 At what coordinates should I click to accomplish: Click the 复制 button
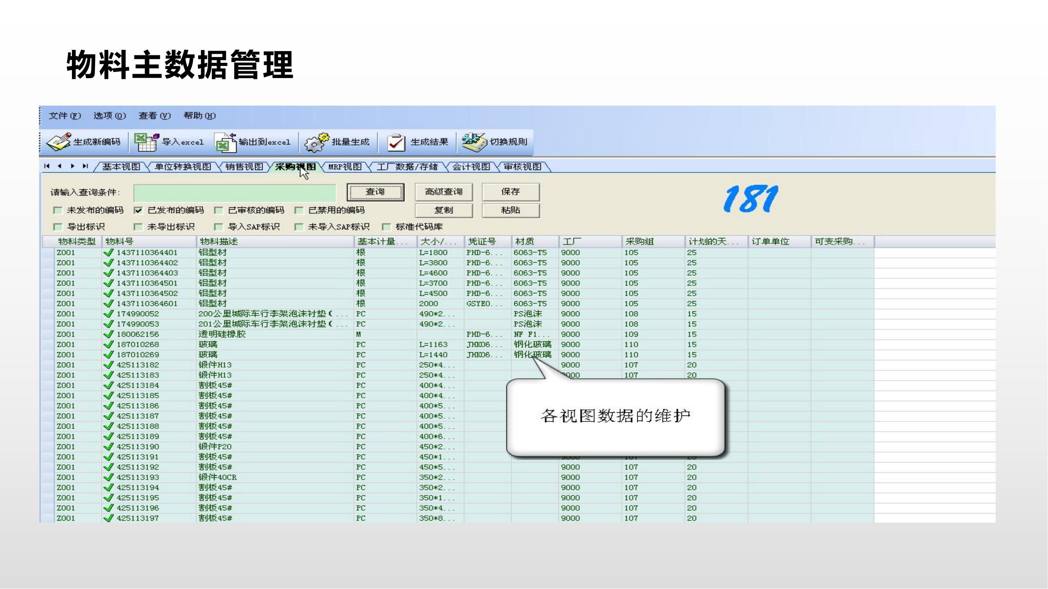pos(444,210)
